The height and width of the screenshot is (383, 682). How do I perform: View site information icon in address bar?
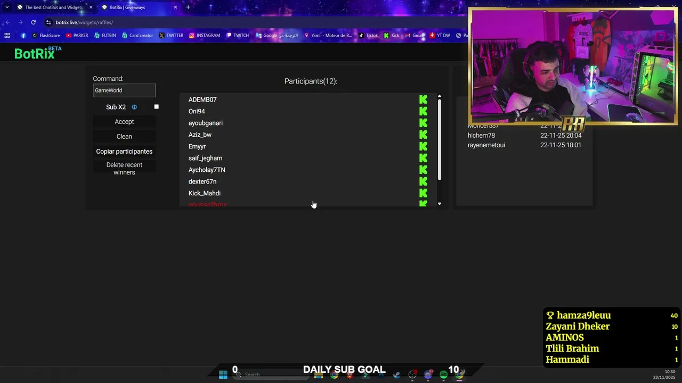pos(48,22)
